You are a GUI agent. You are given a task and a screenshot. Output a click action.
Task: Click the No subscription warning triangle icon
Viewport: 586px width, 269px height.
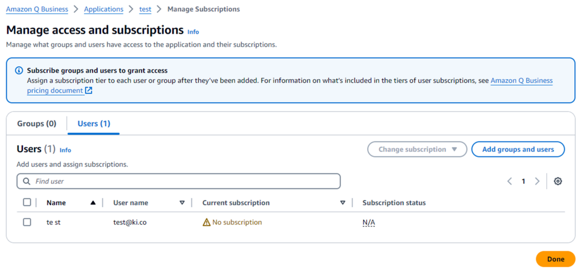point(207,222)
